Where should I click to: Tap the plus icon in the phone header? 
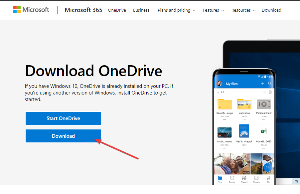pos(262,84)
